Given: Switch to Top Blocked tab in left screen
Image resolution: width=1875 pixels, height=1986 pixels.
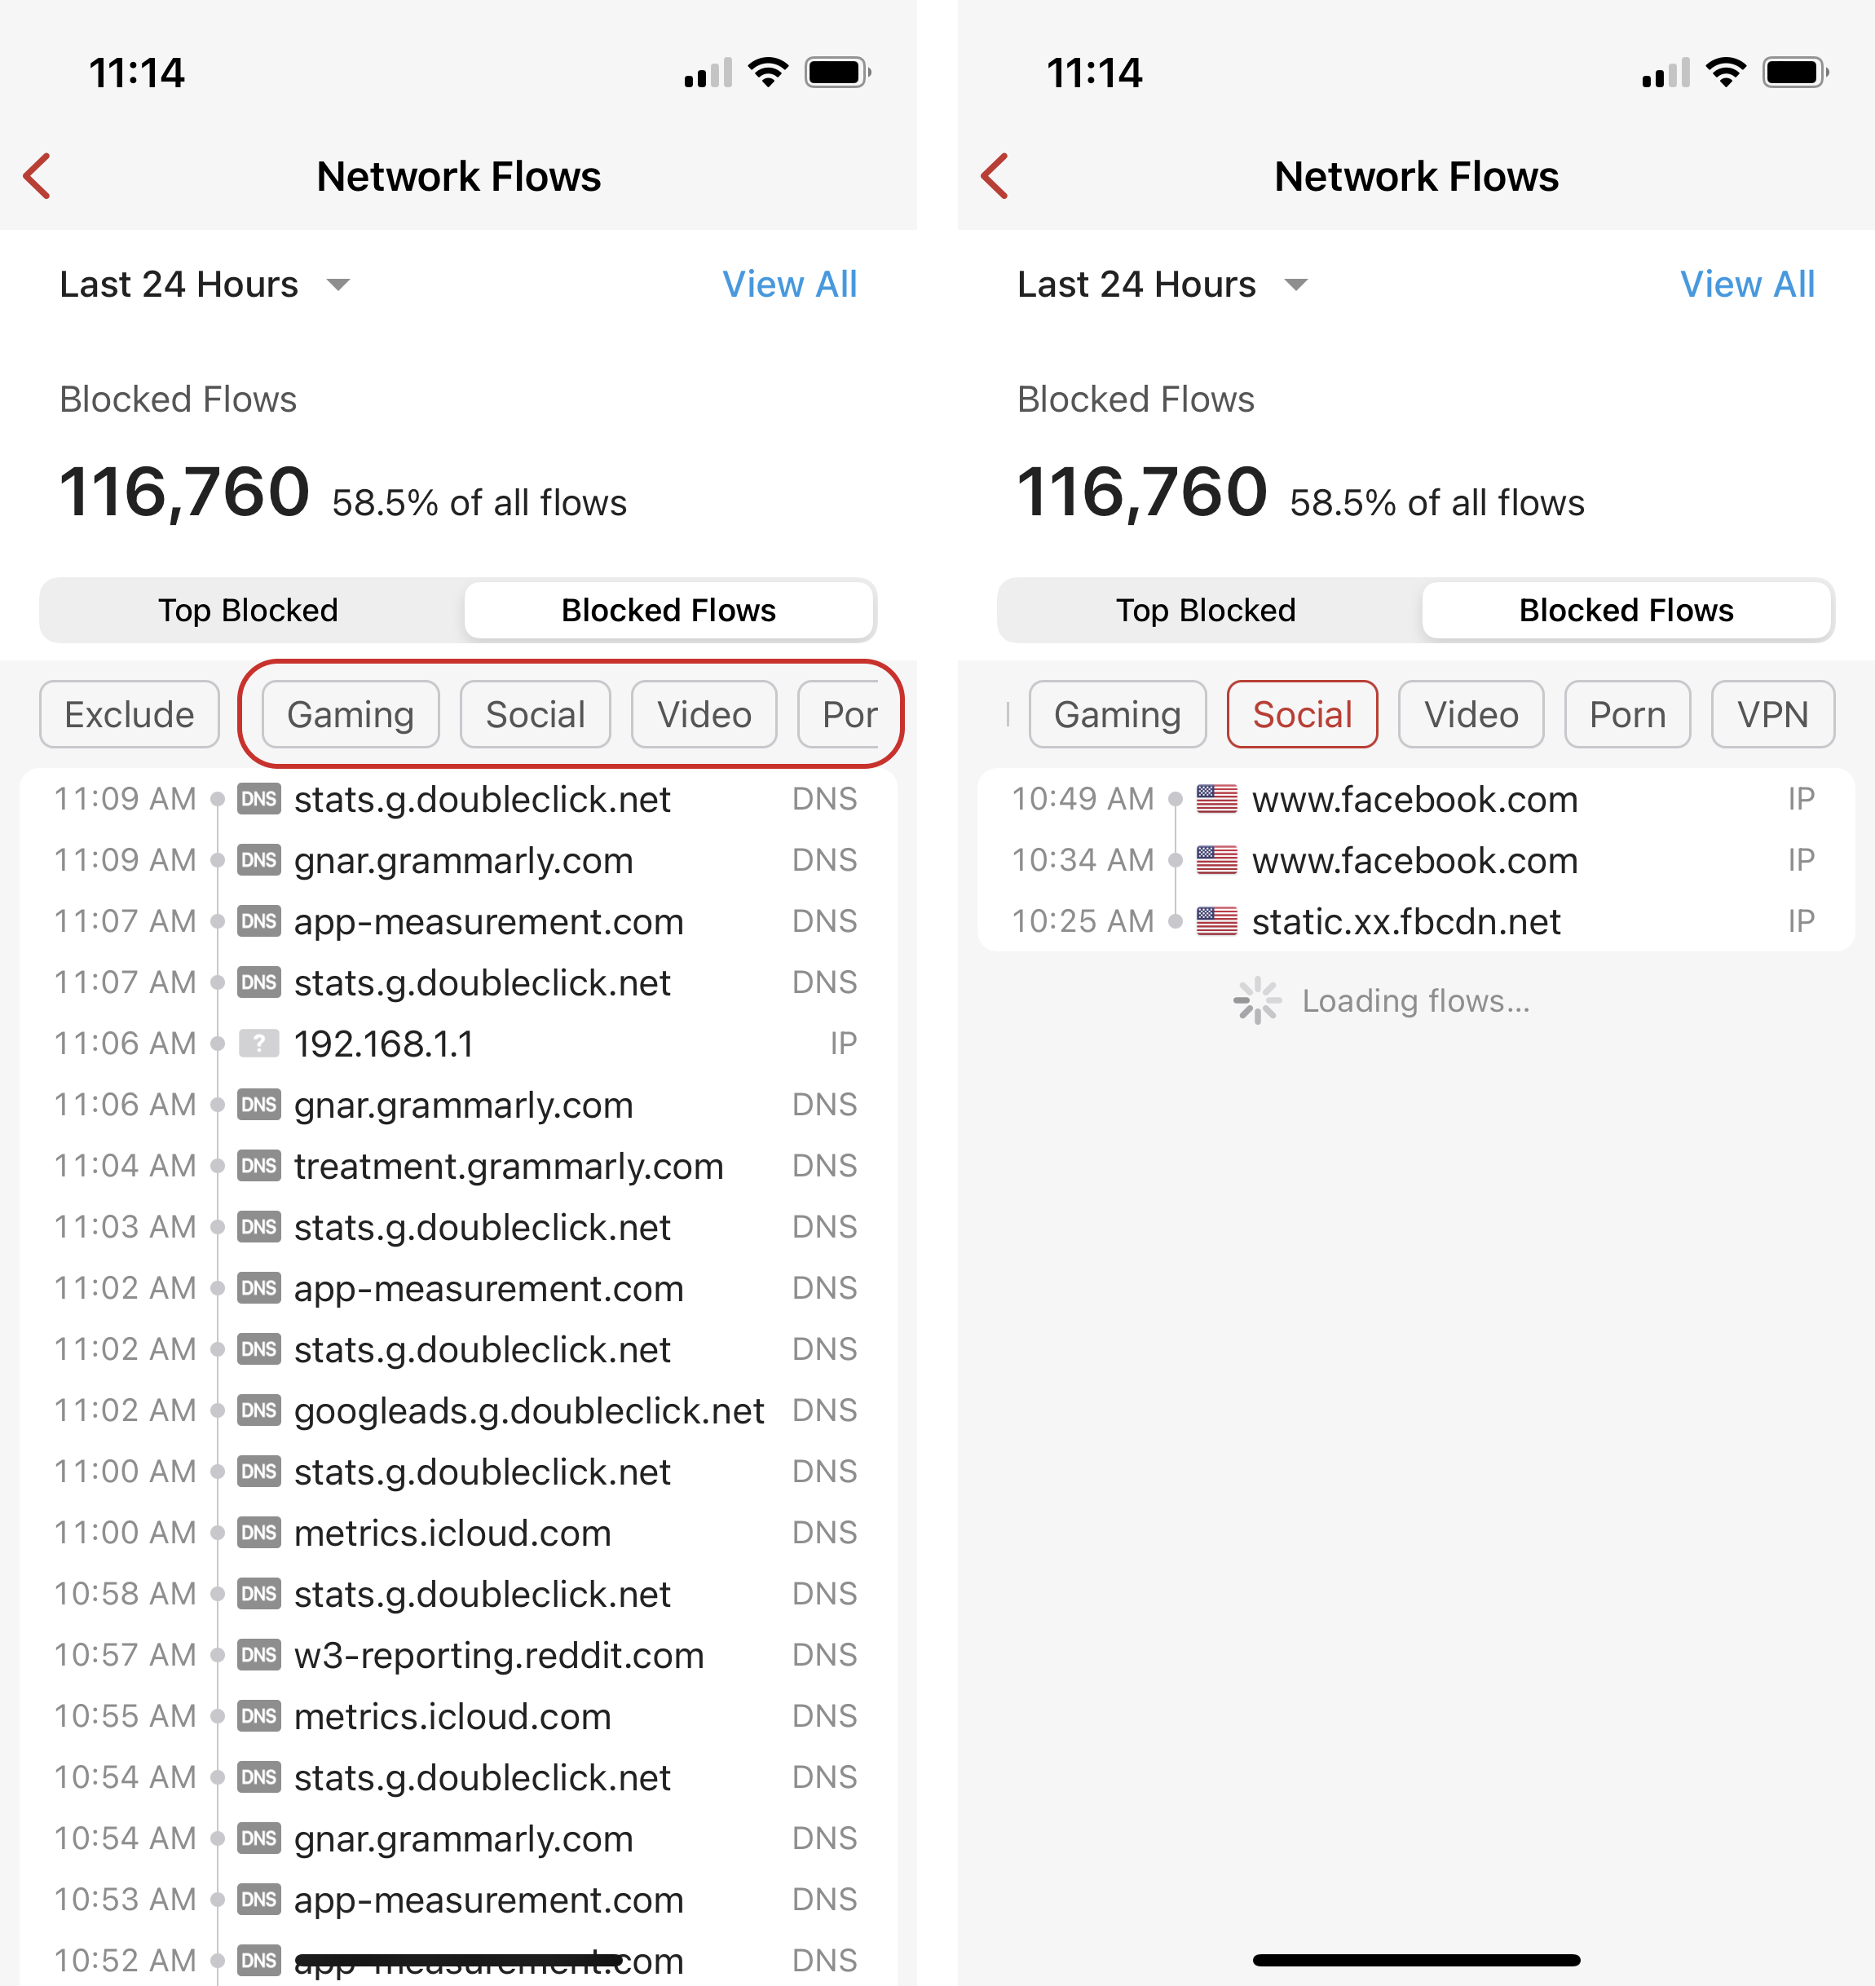Looking at the screenshot, I should point(248,611).
